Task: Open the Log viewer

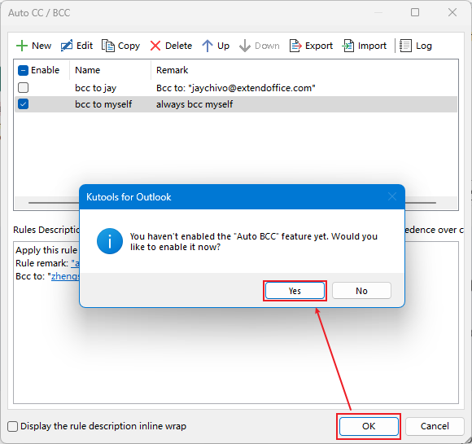Action: click(x=416, y=46)
